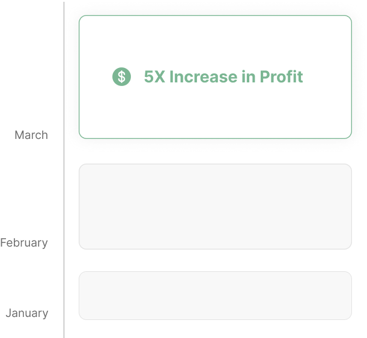
Task: Click the dollar sign inside the green circle
Action: (x=121, y=76)
